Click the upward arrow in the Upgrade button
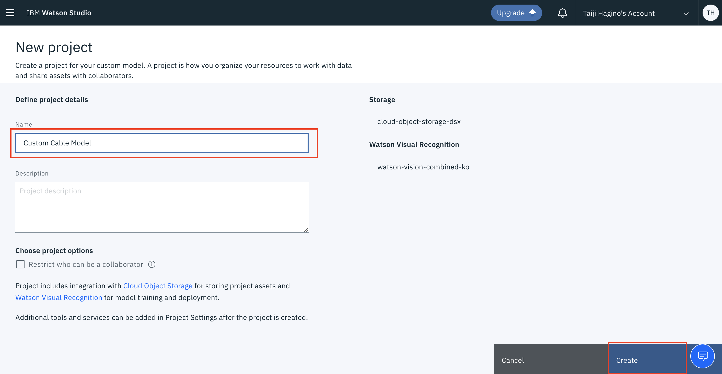Viewport: 722px width, 374px height. pos(532,13)
